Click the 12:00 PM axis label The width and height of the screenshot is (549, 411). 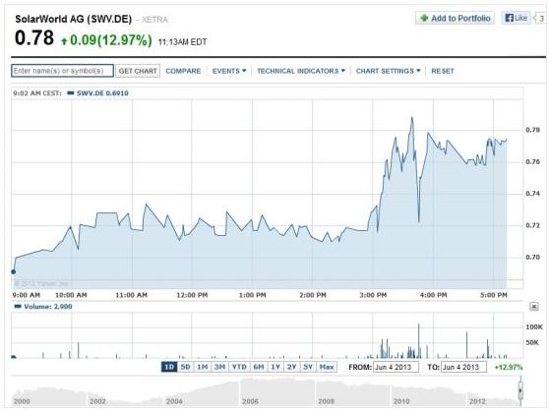(192, 295)
